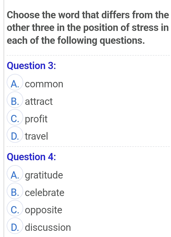Click the answer word 'common'

coord(44,84)
